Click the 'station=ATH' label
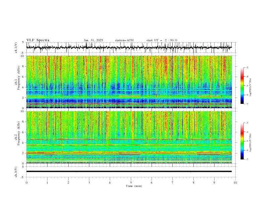 124,40
